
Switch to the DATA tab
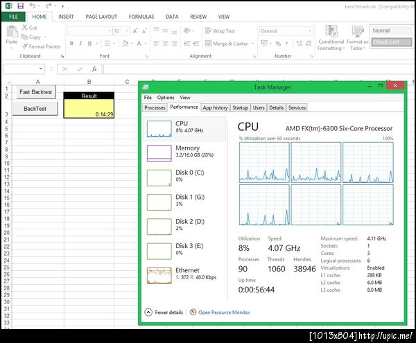pyautogui.click(x=172, y=17)
